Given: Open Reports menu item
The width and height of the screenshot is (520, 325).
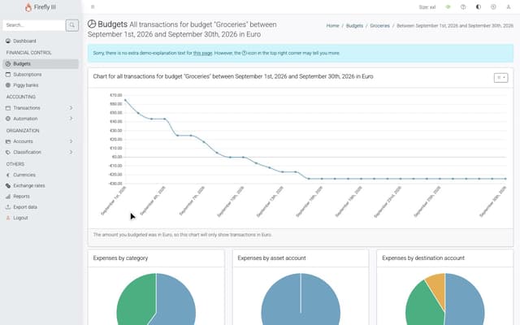Looking at the screenshot, I should tap(41, 197).
